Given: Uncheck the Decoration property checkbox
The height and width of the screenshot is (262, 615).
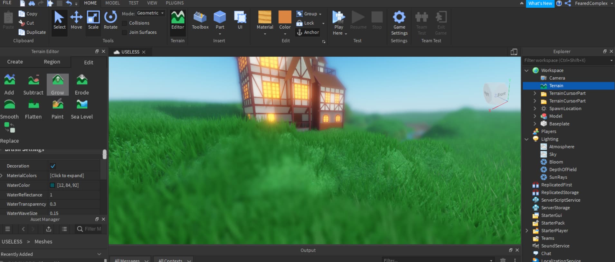Looking at the screenshot, I should point(53,166).
